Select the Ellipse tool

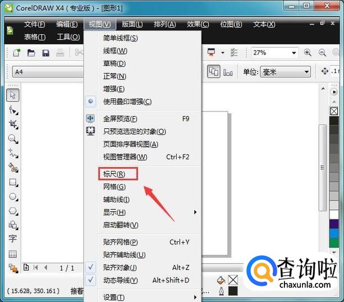[x=13, y=196]
